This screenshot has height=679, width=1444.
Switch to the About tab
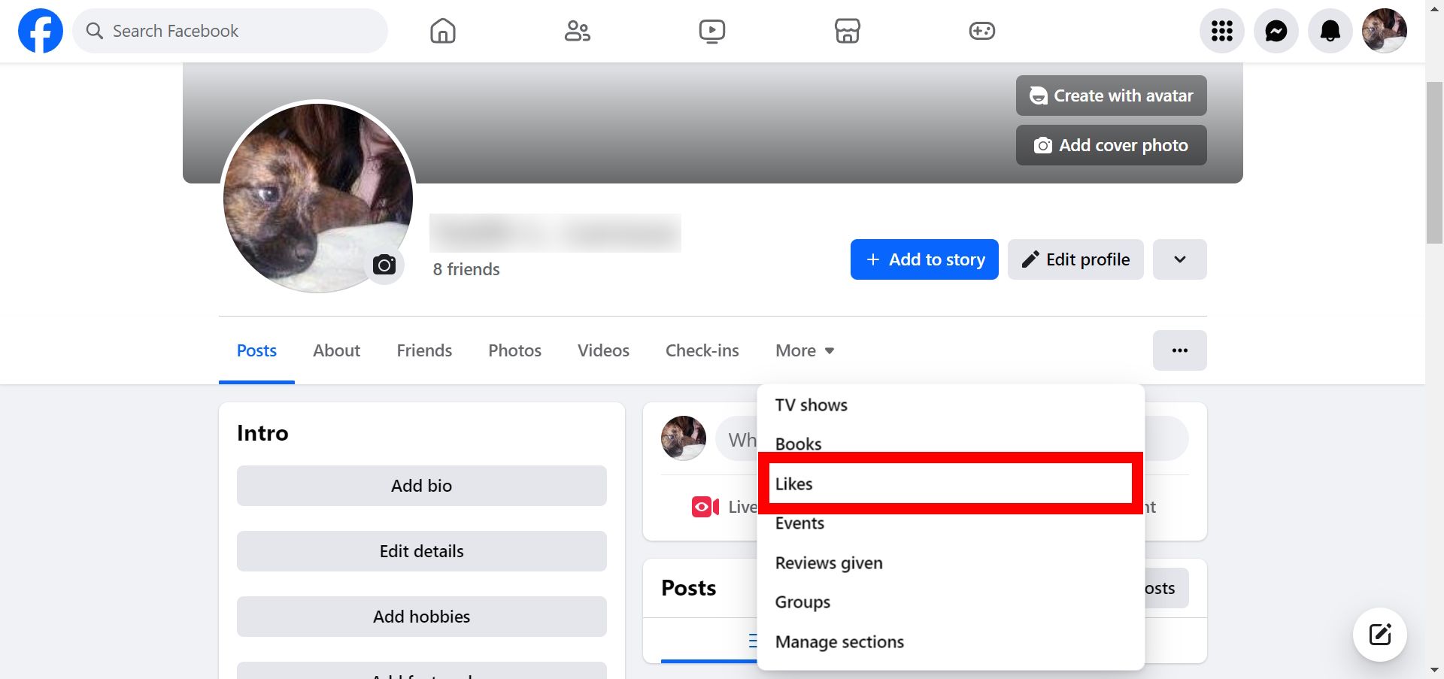tap(336, 350)
